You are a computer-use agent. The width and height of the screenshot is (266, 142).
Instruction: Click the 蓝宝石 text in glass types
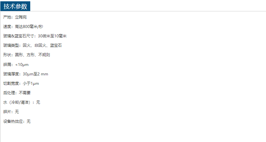(x=56, y=45)
